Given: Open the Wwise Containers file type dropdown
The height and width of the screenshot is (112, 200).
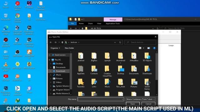Looking at the screenshot, I should tap(141, 99).
